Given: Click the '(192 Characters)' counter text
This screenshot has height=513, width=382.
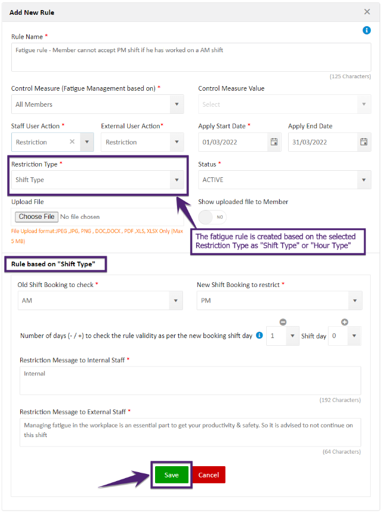Looking at the screenshot, I should coord(340,400).
